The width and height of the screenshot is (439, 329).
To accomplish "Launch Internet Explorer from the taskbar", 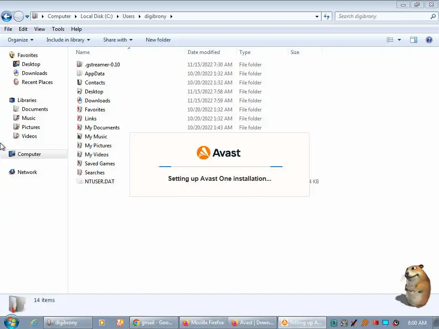I will click(x=34, y=323).
